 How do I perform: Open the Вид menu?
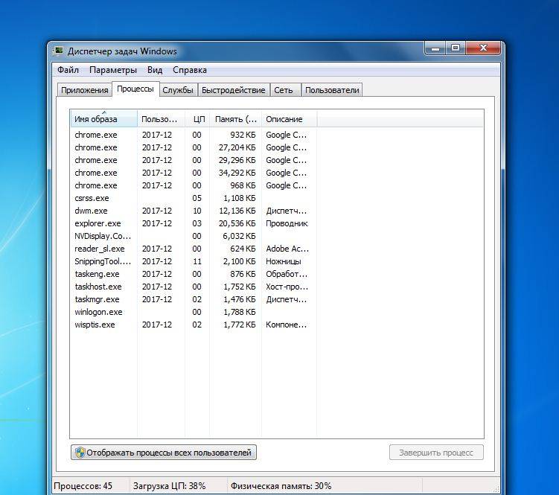[x=155, y=70]
